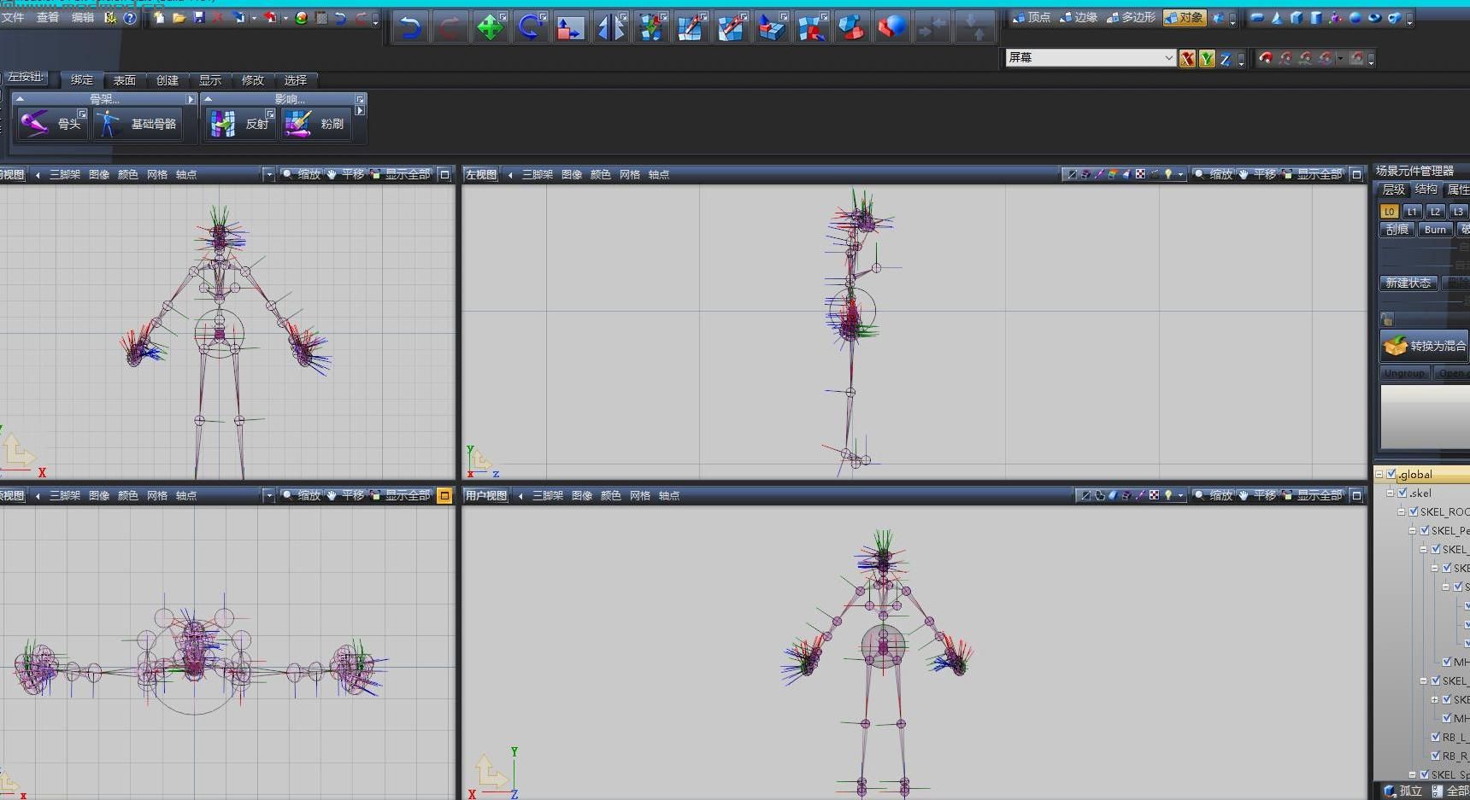
Task: Click the blue cube primitive icon
Action: tap(1296, 17)
